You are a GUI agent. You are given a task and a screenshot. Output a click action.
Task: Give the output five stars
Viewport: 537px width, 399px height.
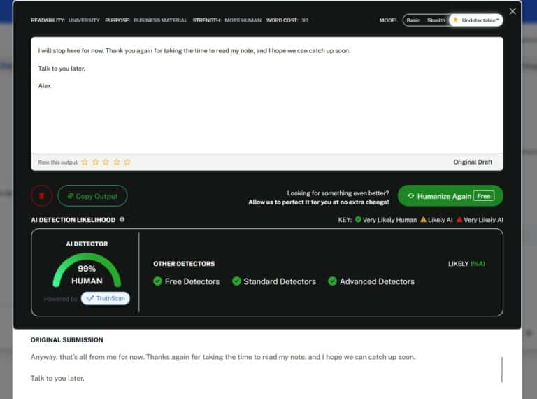click(127, 162)
